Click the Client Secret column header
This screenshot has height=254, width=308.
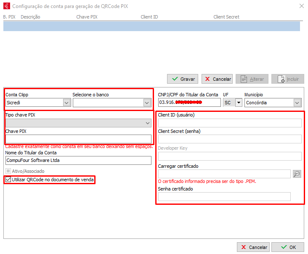[226, 17]
